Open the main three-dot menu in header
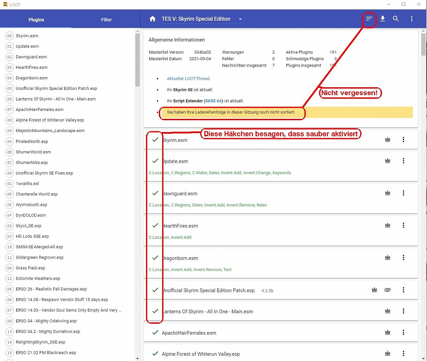 (x=412, y=19)
